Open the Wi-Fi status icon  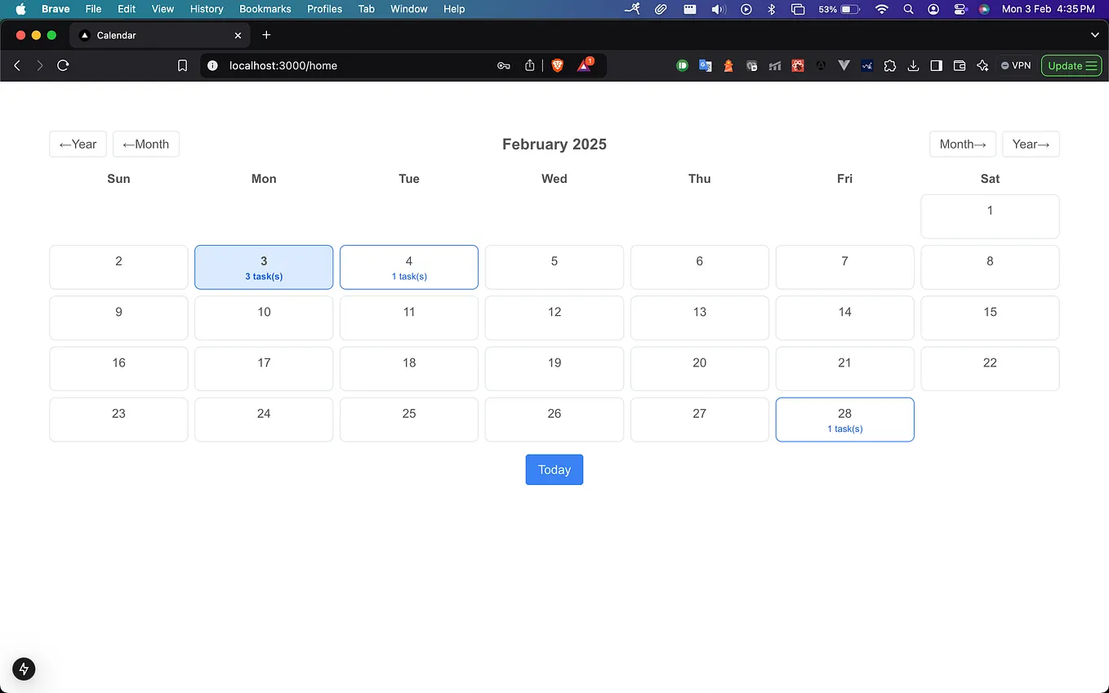[x=882, y=9]
